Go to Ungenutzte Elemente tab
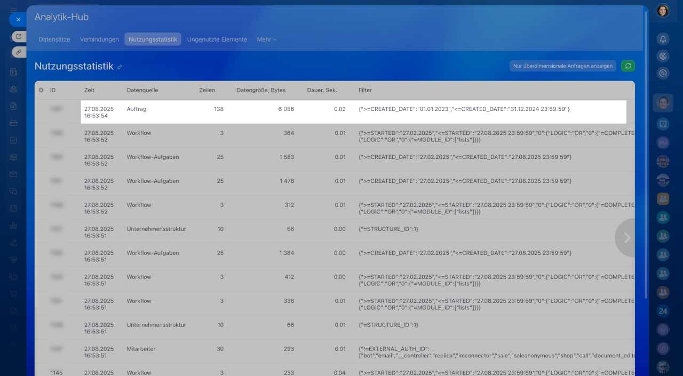 pyautogui.click(x=217, y=39)
